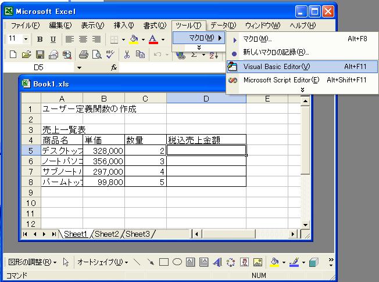Open the オートシェイプ(U) dropdown
Viewport: 379px width, 282px height.
102,262
